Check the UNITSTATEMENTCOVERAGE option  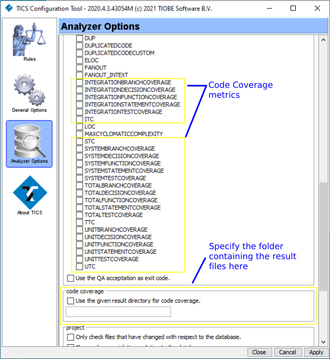click(x=79, y=252)
